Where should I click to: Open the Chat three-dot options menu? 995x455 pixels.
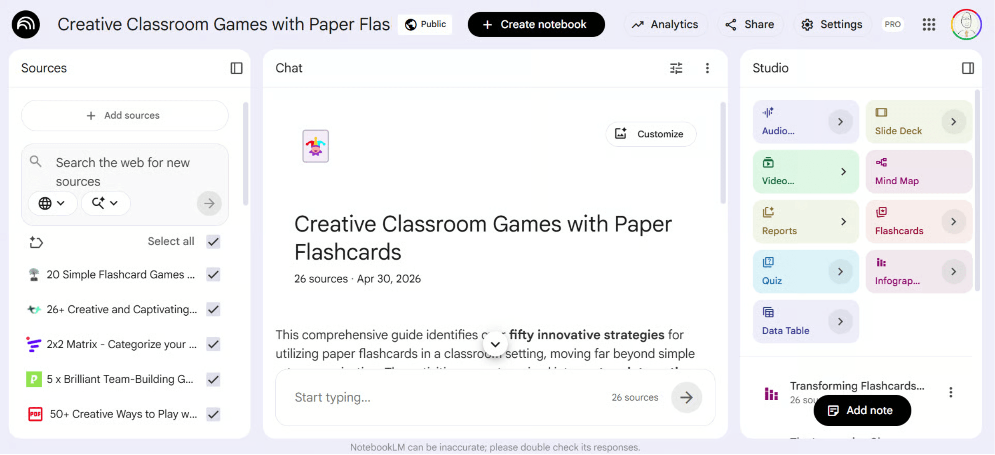[x=707, y=68]
